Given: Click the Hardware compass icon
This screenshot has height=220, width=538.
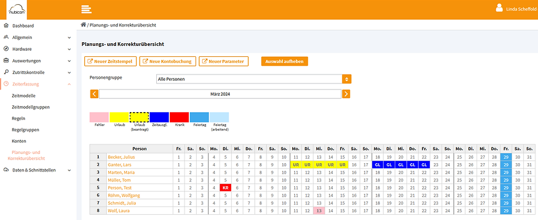Looking at the screenshot, I should pyautogui.click(x=6, y=49).
